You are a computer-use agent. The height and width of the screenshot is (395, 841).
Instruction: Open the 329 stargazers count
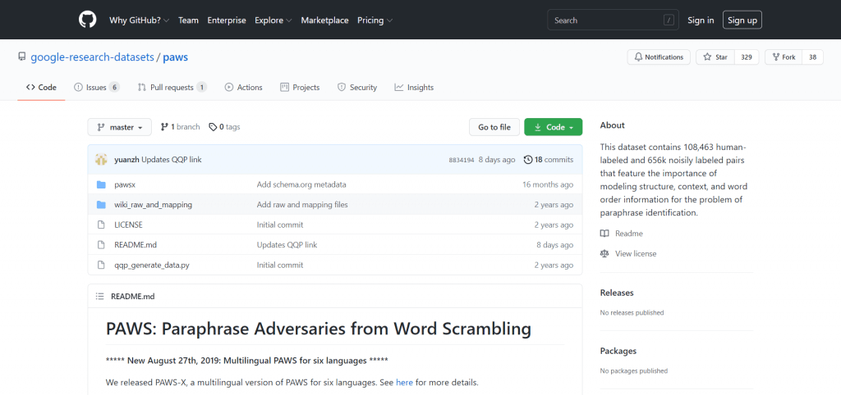[x=747, y=57]
